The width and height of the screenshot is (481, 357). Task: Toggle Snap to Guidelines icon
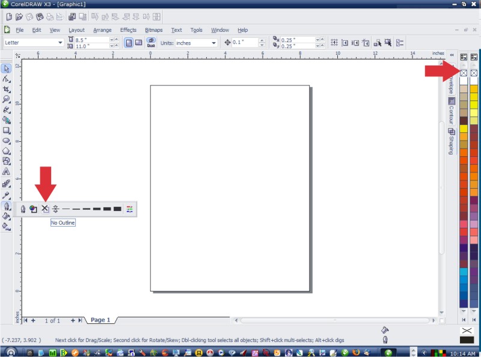coord(345,43)
